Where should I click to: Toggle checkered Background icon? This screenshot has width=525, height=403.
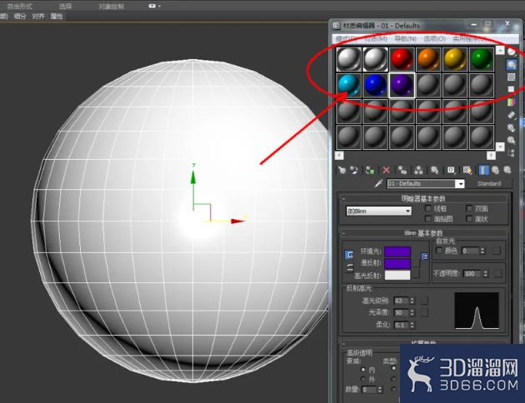pyautogui.click(x=512, y=77)
